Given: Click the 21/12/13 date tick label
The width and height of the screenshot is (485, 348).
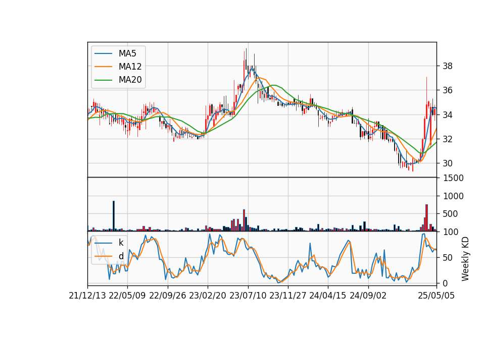Looking at the screenshot, I should 87,296.
